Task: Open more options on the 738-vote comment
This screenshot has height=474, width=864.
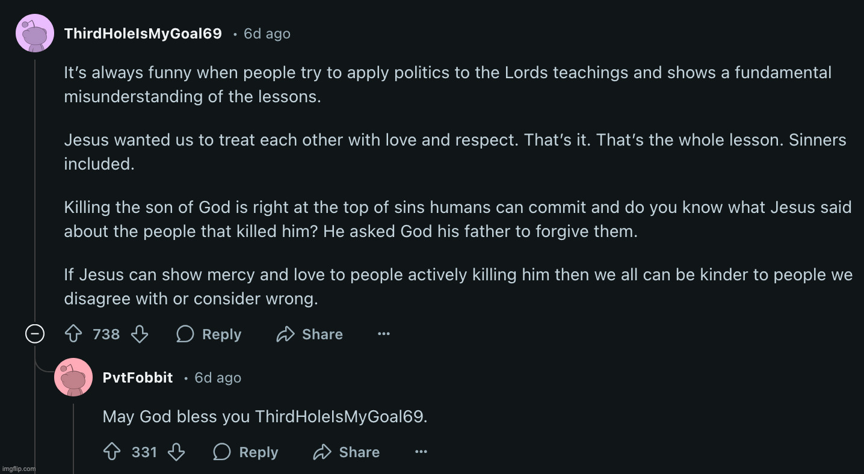Action: (384, 334)
